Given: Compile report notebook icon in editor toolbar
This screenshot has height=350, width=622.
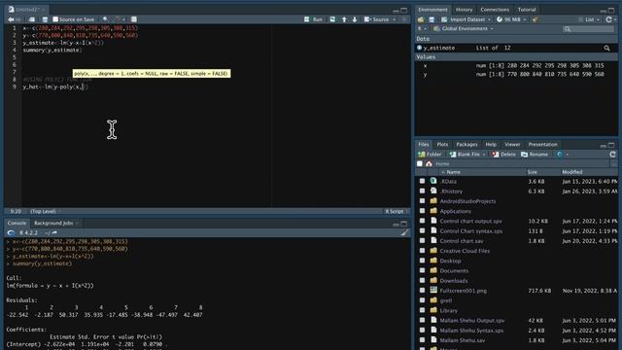Looking at the screenshot, I should [134, 19].
